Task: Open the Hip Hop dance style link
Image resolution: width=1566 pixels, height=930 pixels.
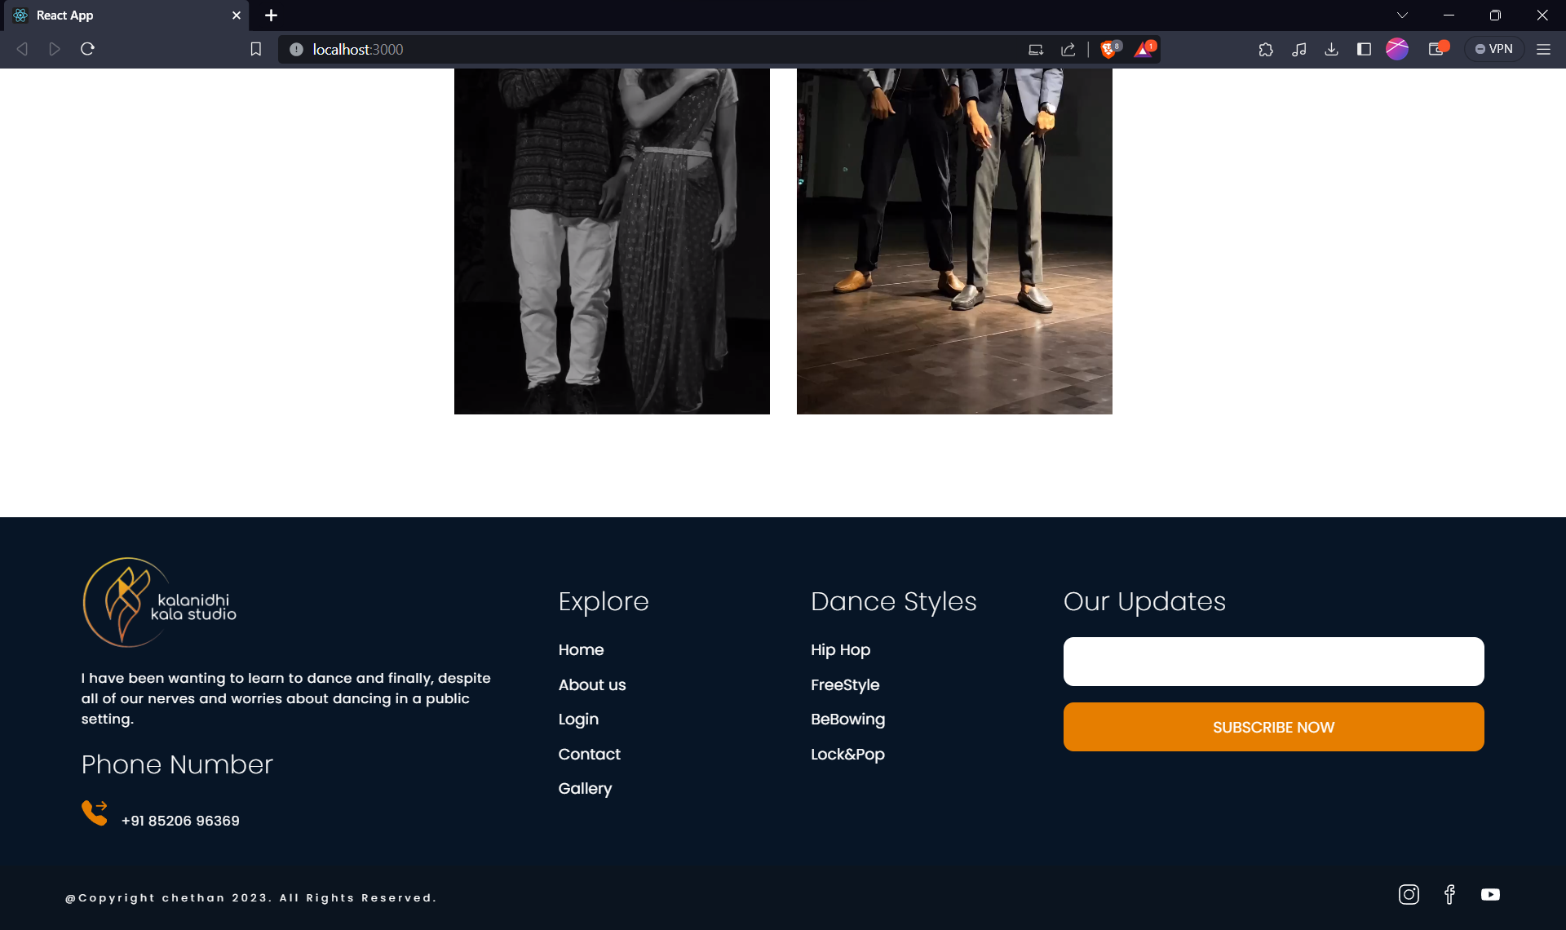Action: [840, 650]
